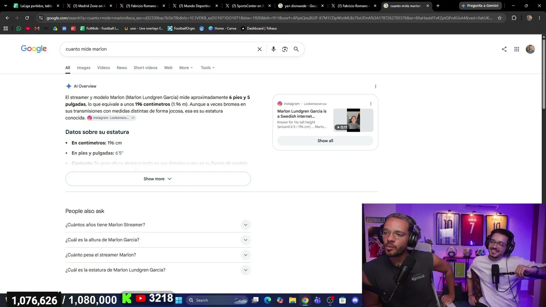This screenshot has width=546, height=307.
Task: Switch to the News results tab
Action: click(x=122, y=68)
